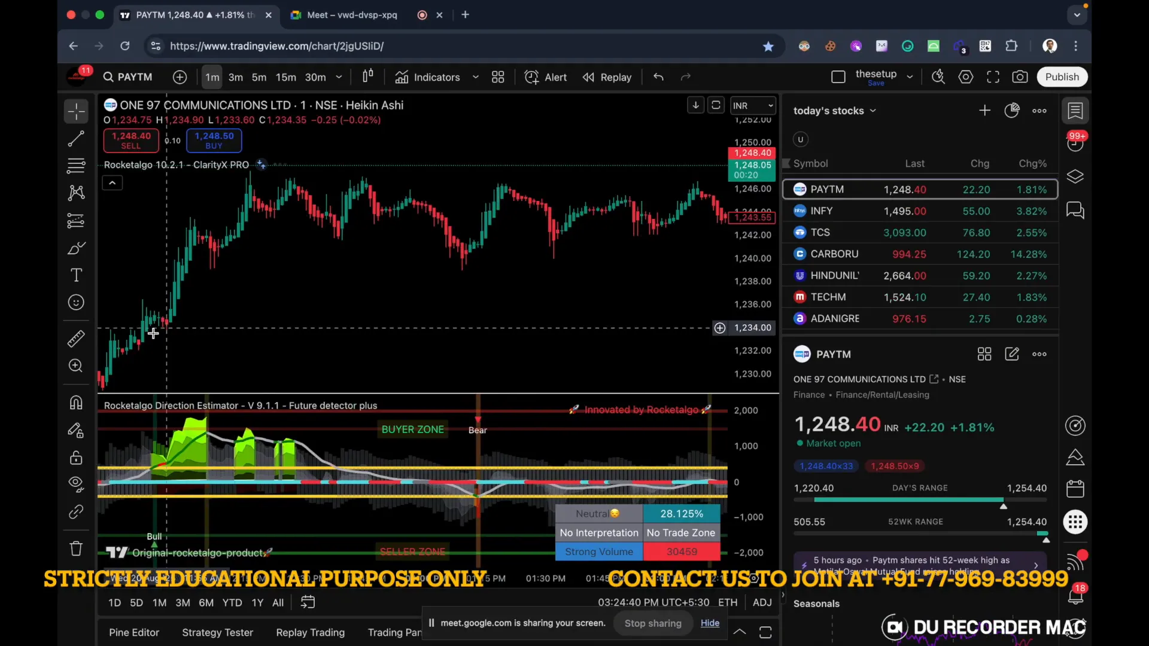Image resolution: width=1149 pixels, height=646 pixels.
Task: Select the TECHM watchlist row
Action: coord(920,297)
